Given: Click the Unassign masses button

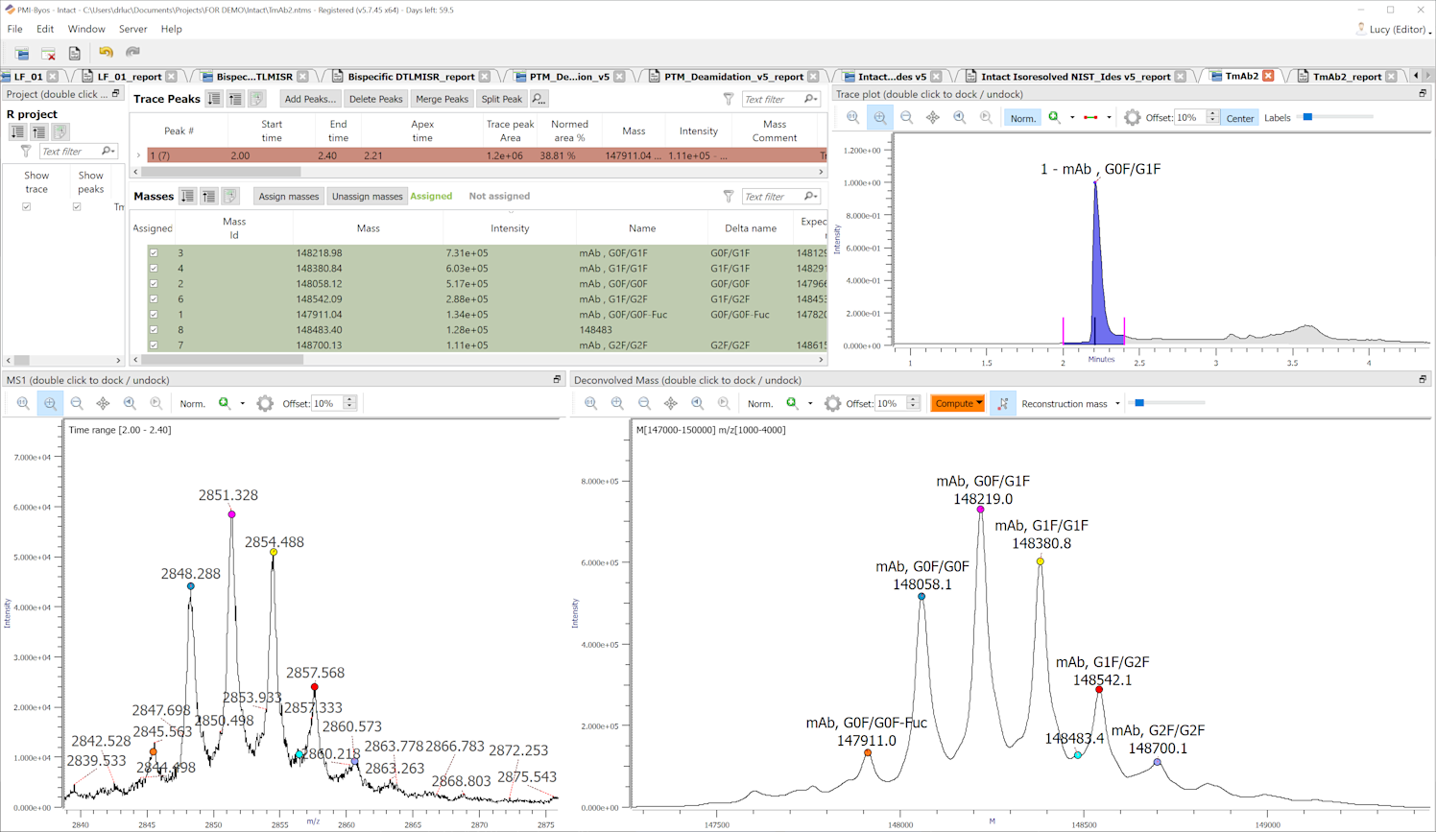Looking at the screenshot, I should 367,196.
